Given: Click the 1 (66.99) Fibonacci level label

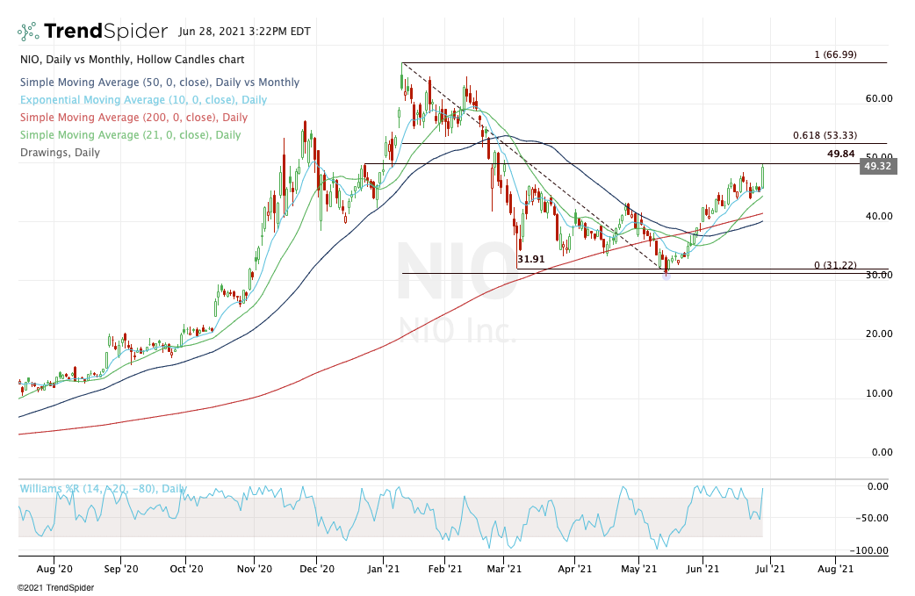Looking at the screenshot, I should 835,54.
